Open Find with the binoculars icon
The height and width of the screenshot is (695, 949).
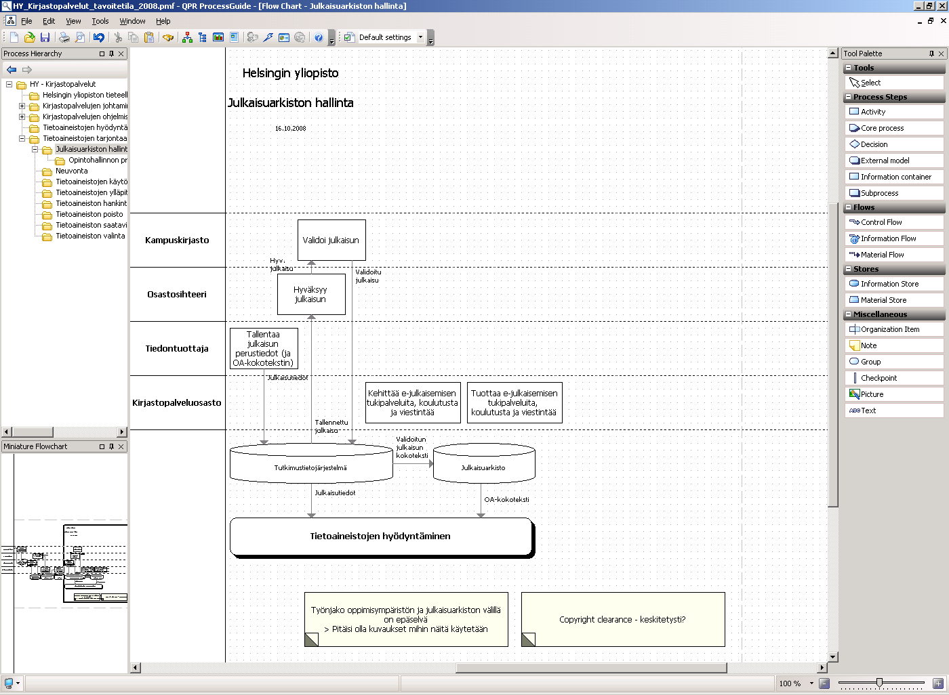pyautogui.click(x=168, y=37)
